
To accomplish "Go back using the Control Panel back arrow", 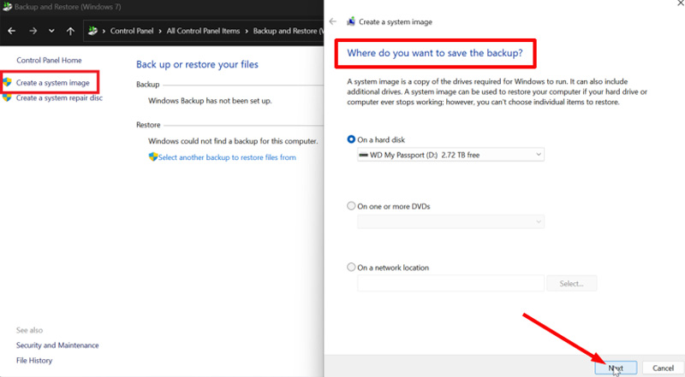I will coord(12,31).
